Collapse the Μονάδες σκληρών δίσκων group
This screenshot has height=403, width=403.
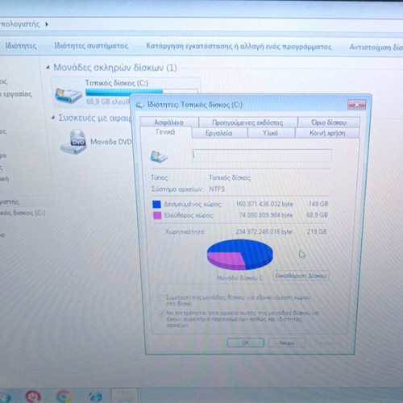point(48,68)
